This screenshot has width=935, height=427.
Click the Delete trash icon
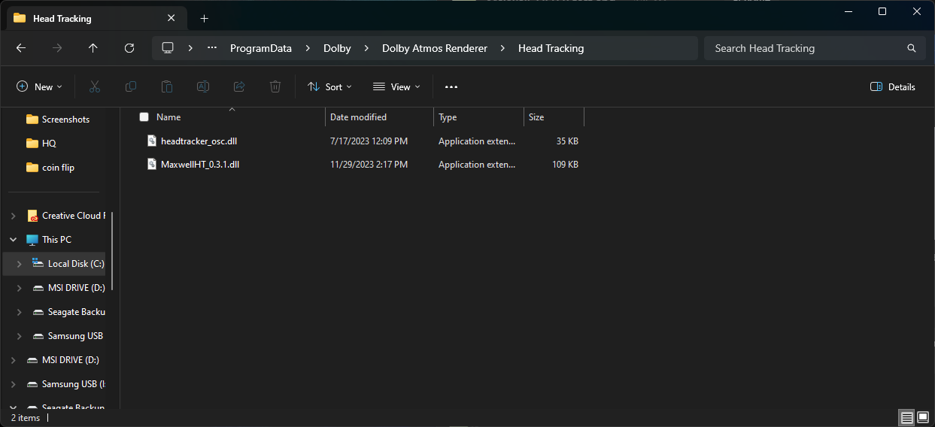point(275,86)
